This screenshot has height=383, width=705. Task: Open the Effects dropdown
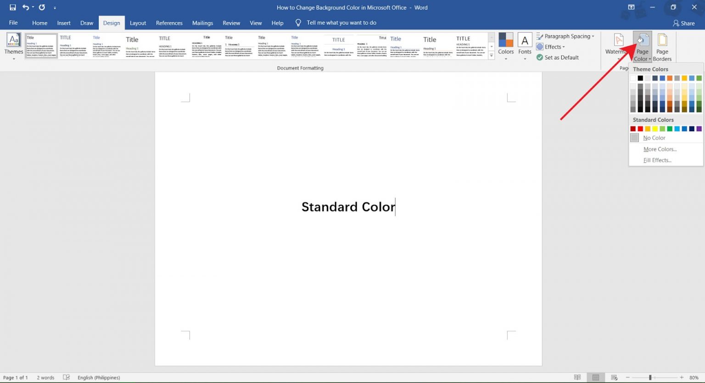pos(551,47)
